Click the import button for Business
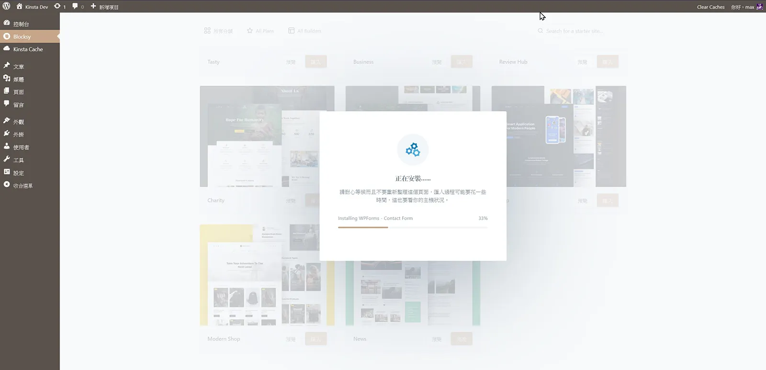Viewport: 766px width, 370px height. coord(462,62)
